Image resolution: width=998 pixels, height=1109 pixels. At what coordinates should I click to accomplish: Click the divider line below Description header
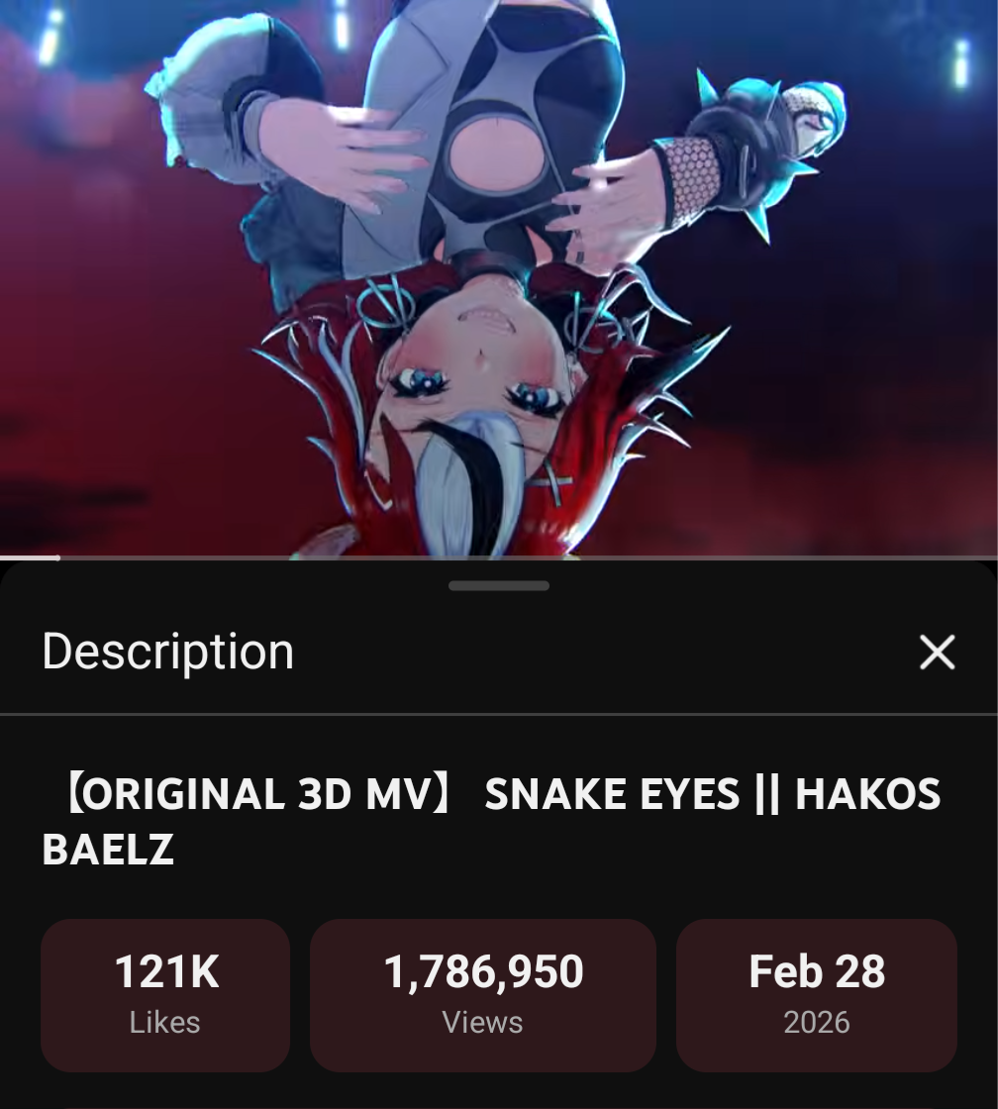click(x=499, y=714)
